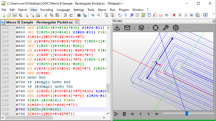Click the editor vertical scrollbar down arrow
Image resolution: width=216 pixels, height=121 pixels.
click(x=108, y=113)
